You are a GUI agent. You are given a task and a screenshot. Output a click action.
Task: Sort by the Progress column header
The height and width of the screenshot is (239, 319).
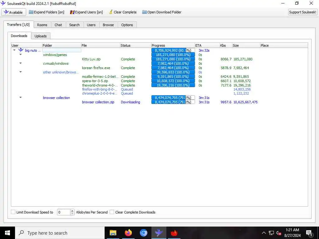point(173,45)
